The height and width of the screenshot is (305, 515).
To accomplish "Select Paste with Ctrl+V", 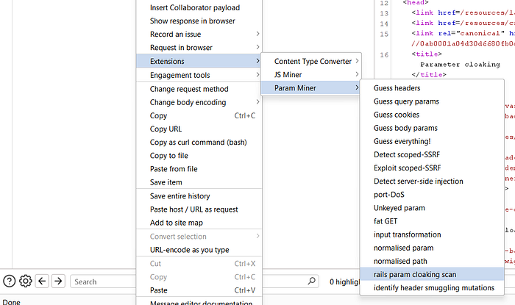I will [x=199, y=290].
